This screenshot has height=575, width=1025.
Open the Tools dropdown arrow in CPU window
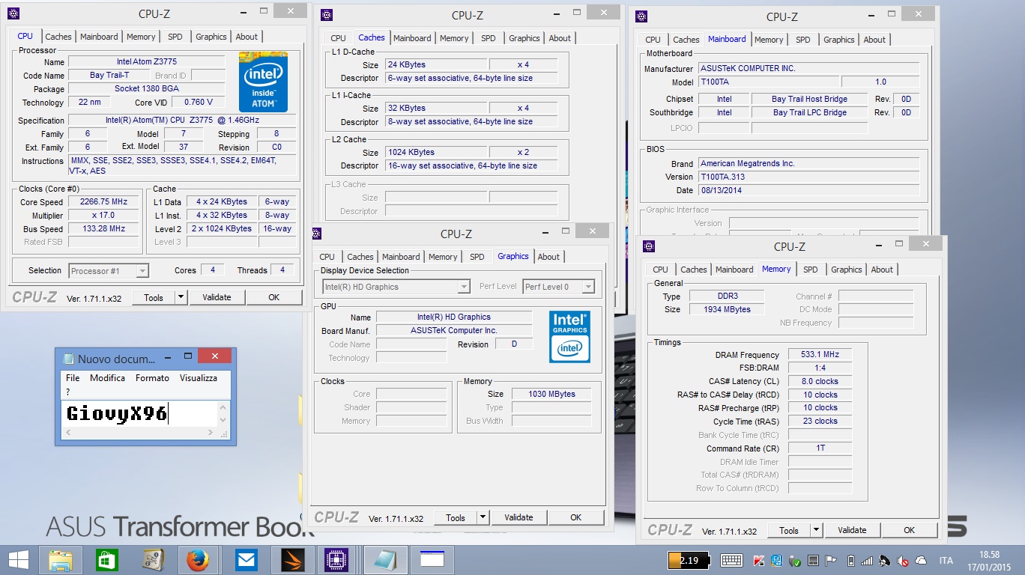tap(181, 297)
